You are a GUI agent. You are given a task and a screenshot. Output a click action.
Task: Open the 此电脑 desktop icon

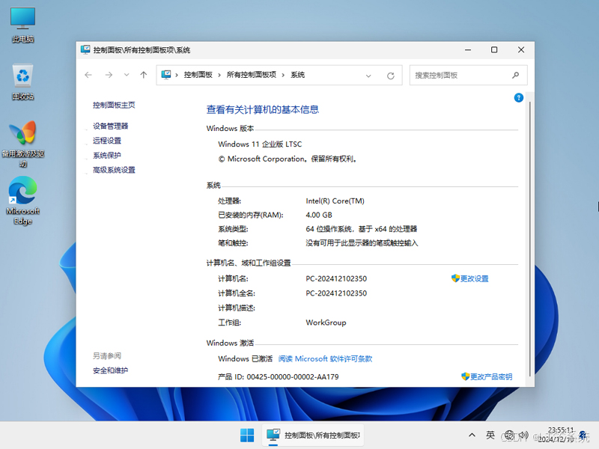23,25
